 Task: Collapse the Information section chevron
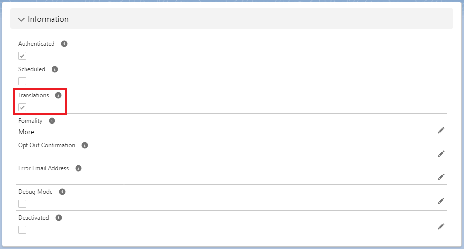(21, 19)
